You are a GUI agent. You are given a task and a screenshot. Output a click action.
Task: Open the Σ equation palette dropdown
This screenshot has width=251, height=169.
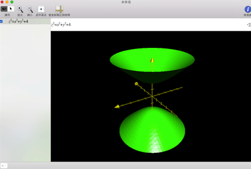[248, 25]
